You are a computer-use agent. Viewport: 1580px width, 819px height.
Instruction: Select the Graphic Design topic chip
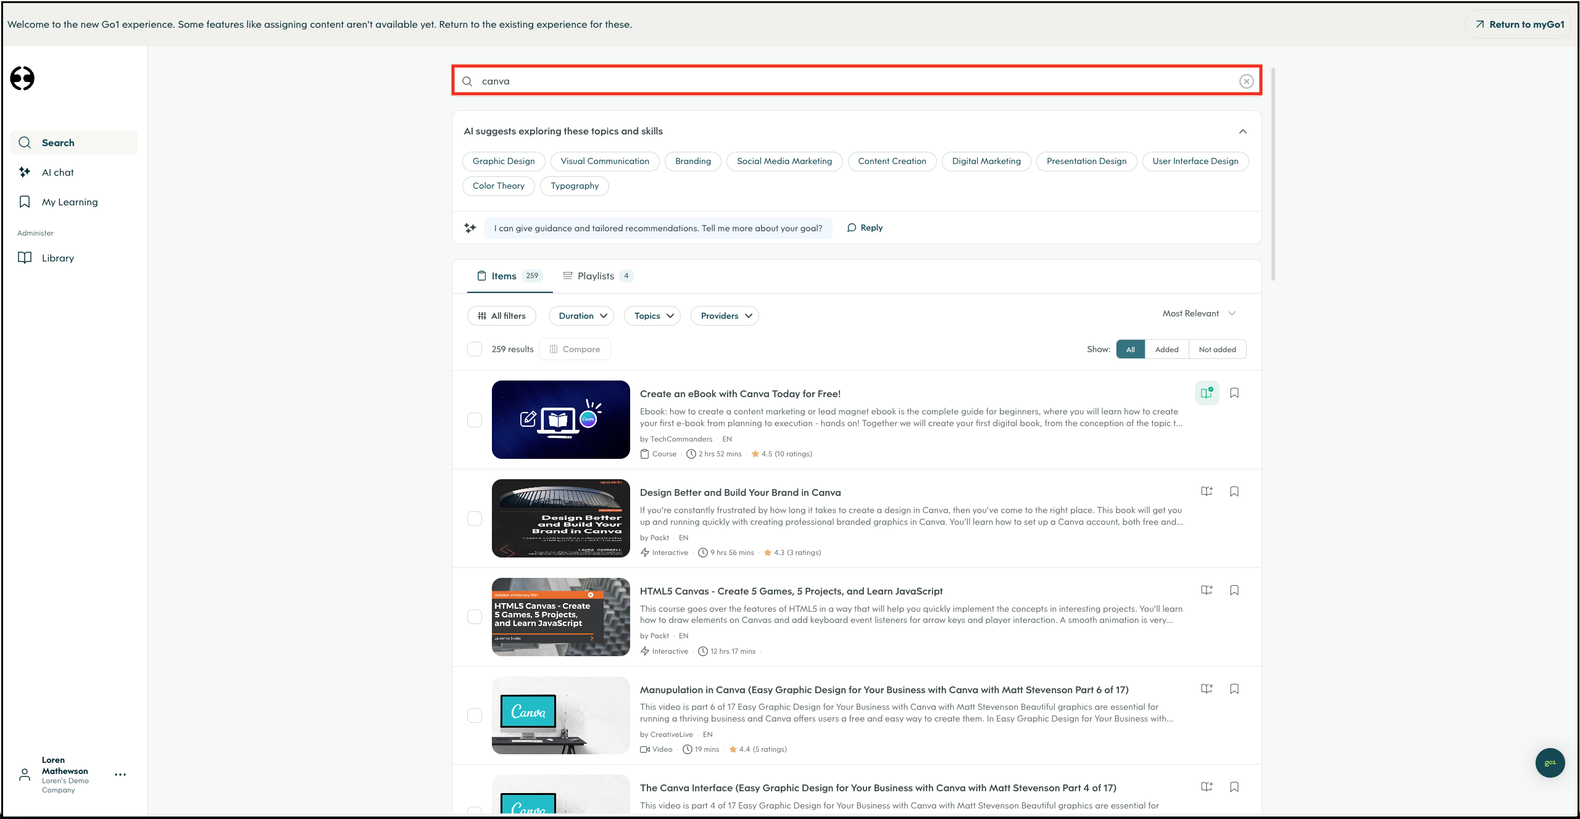tap(504, 161)
